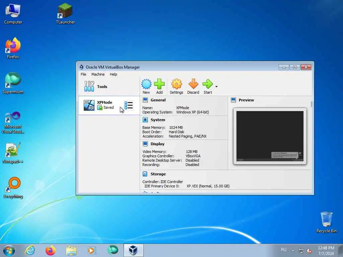Click the Preview section header

(246, 100)
